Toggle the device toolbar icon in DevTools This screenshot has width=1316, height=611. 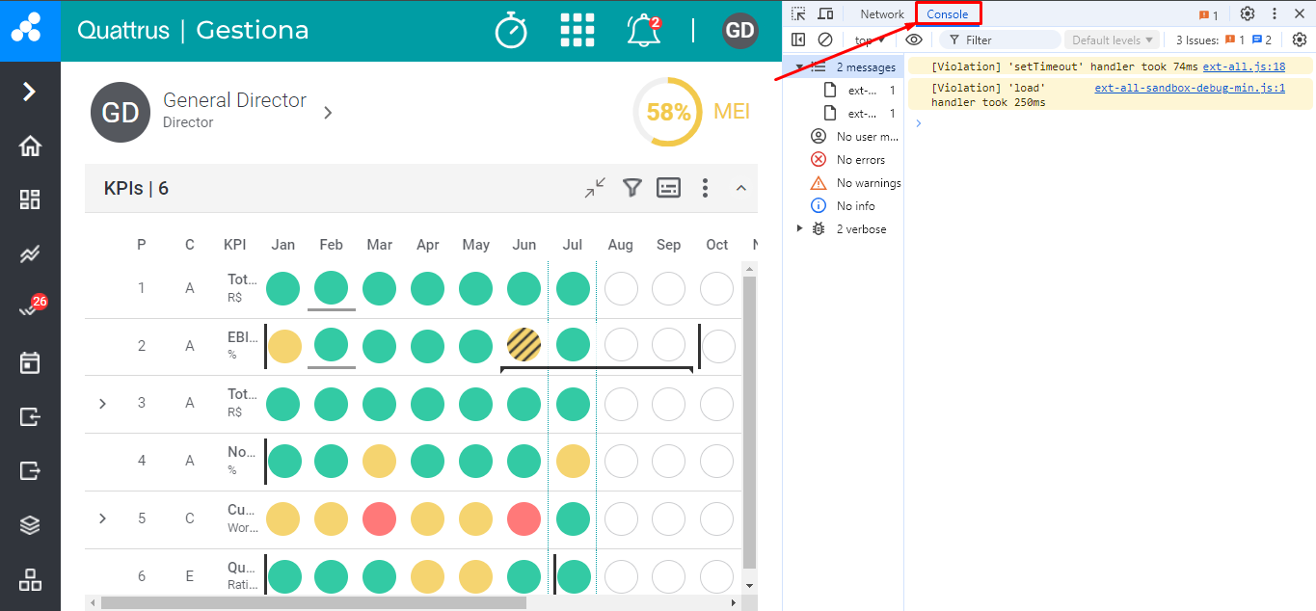(x=825, y=13)
